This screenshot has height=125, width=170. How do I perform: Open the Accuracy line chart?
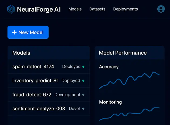[x=129, y=80]
